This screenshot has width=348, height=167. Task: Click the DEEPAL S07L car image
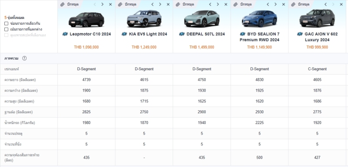[x=202, y=19]
